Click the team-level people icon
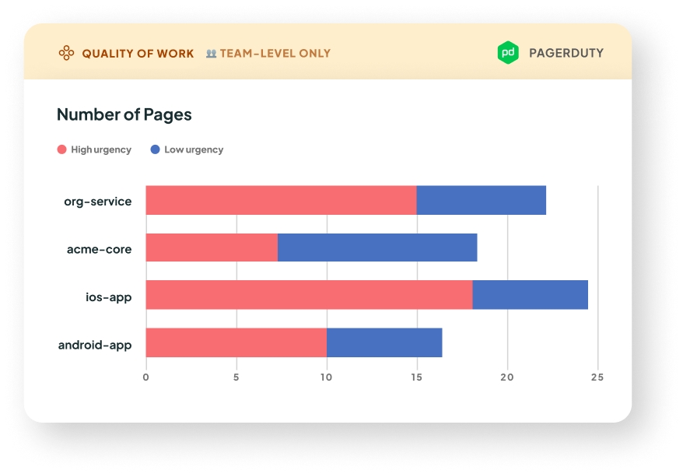Image resolution: width=683 pixels, height=474 pixels. (x=211, y=54)
